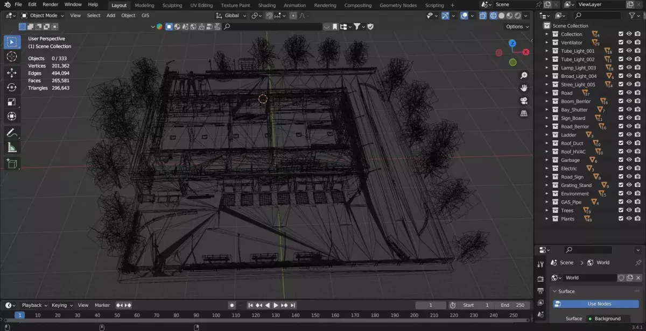
Task: Open the Playback dropdown in timeline
Action: pos(34,305)
